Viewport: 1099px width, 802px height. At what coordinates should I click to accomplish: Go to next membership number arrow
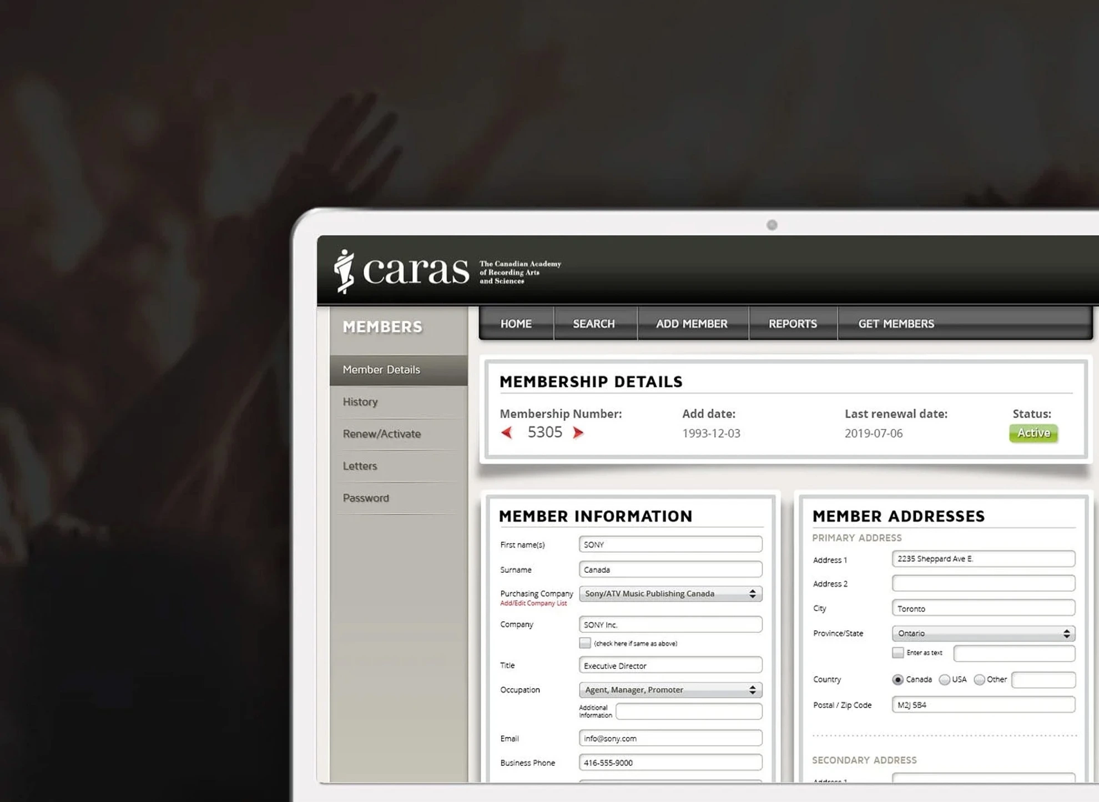tap(578, 432)
